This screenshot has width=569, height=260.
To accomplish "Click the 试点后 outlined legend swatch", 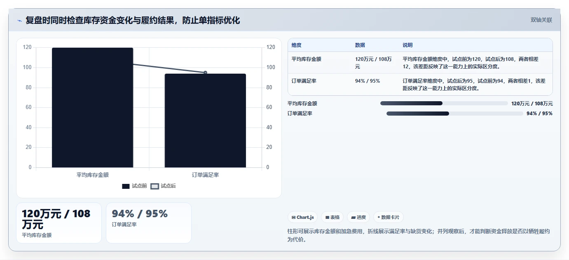I will point(155,186).
